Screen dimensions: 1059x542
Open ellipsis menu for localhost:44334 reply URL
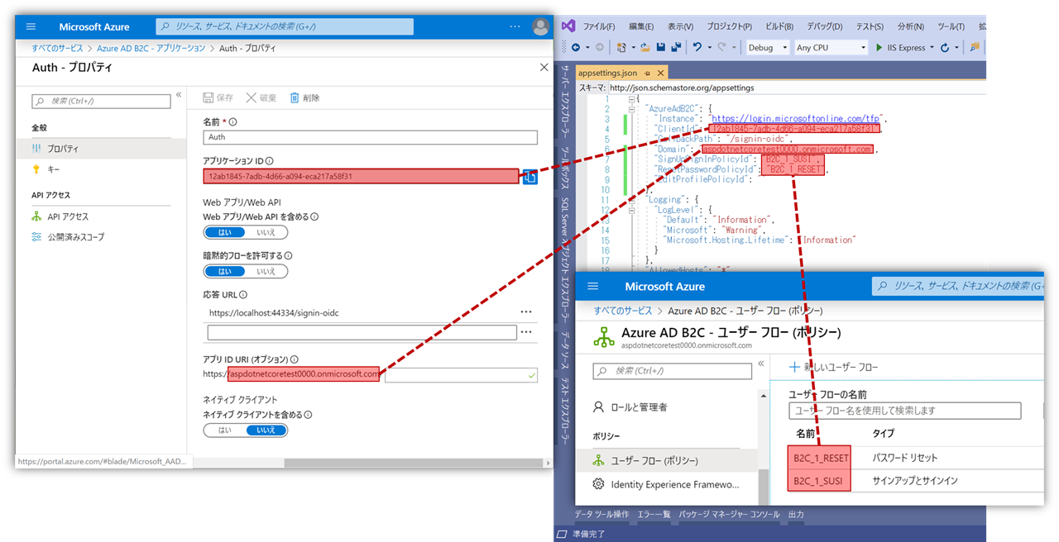pos(526,312)
